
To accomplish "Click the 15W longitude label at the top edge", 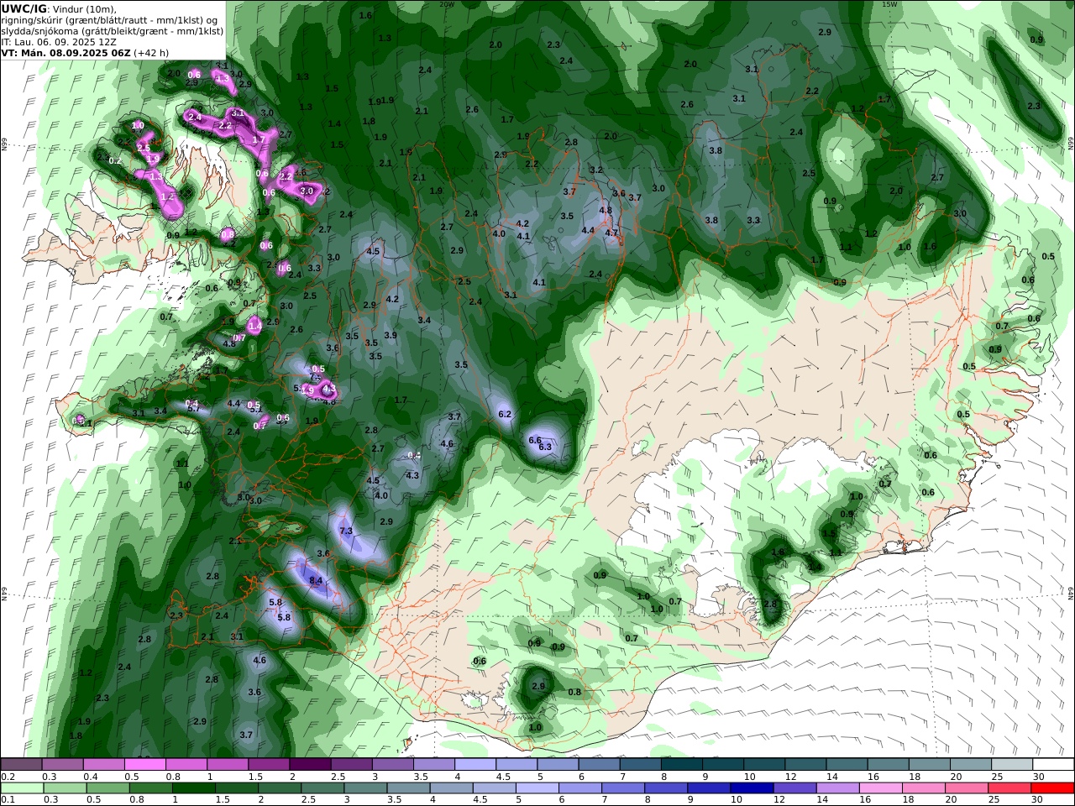I will [x=890, y=4].
